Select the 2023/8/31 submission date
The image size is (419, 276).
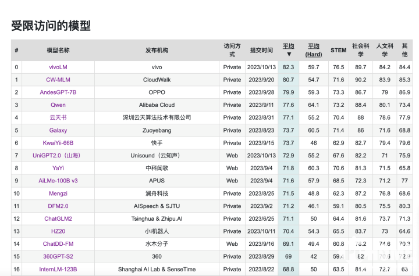[261, 117]
